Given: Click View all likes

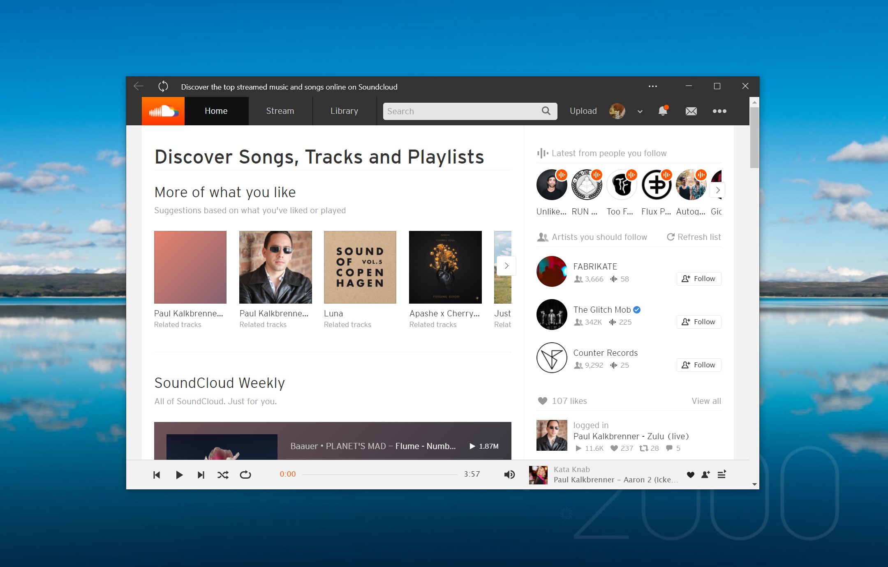Looking at the screenshot, I should [706, 401].
